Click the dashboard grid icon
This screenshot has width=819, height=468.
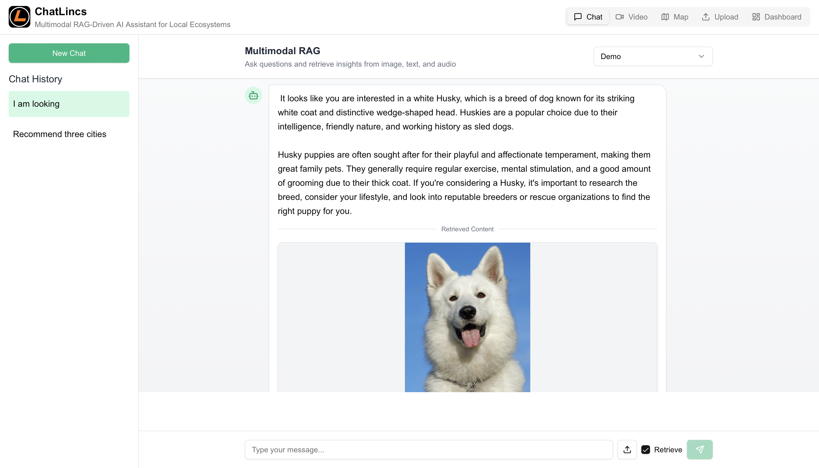(756, 17)
